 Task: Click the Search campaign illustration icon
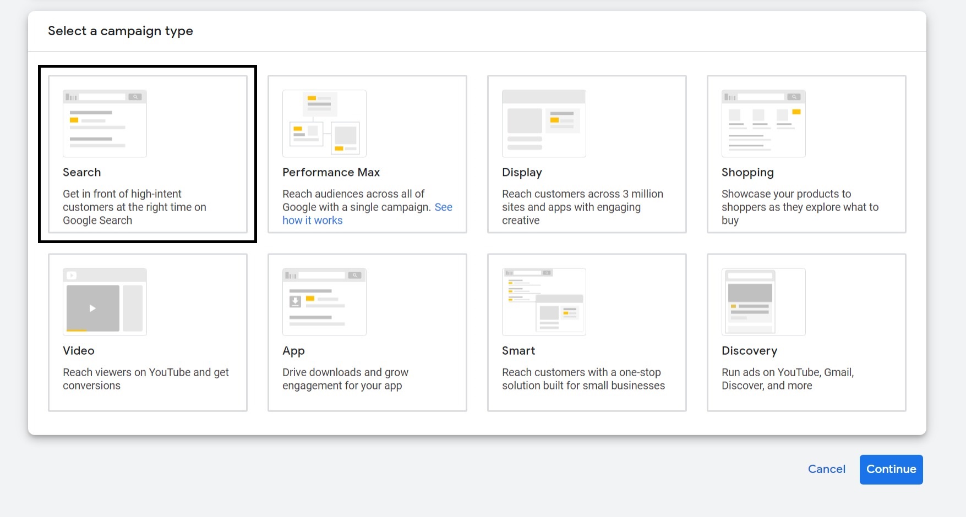click(x=105, y=124)
